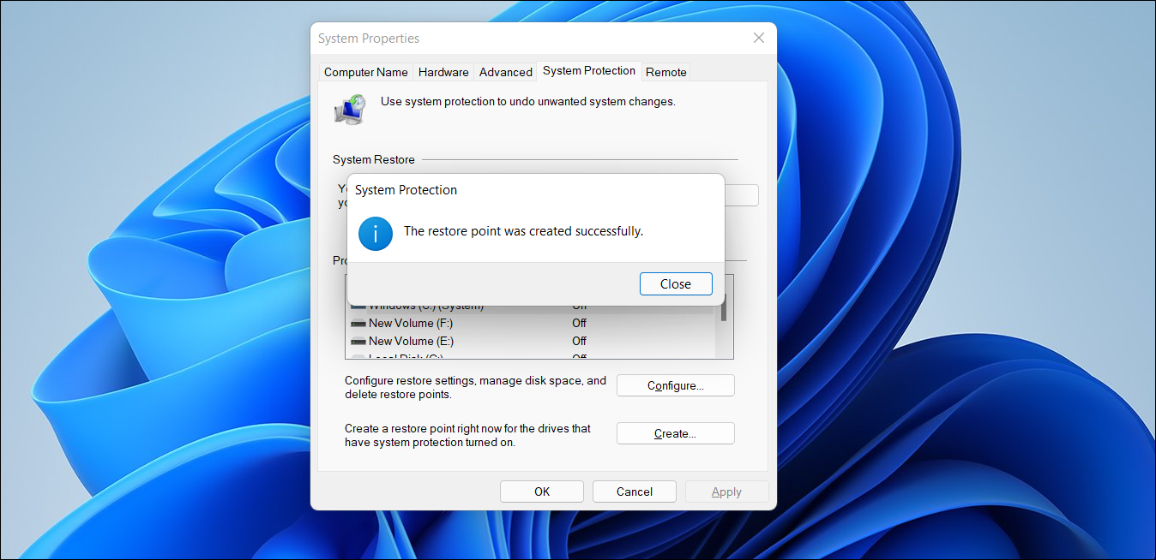Open the Hardware tab
The height and width of the screenshot is (560, 1156).
[443, 72]
